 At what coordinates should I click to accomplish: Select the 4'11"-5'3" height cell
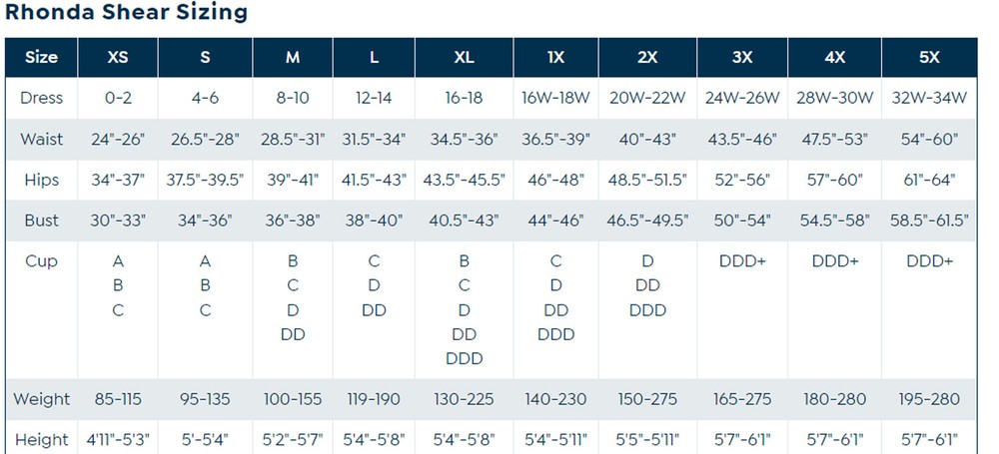coord(118,439)
